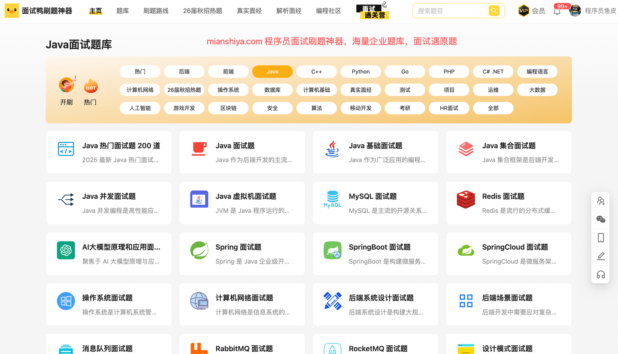This screenshot has height=354, width=618.
Task: Click the SpringBoot green icon
Action: pyautogui.click(x=332, y=250)
